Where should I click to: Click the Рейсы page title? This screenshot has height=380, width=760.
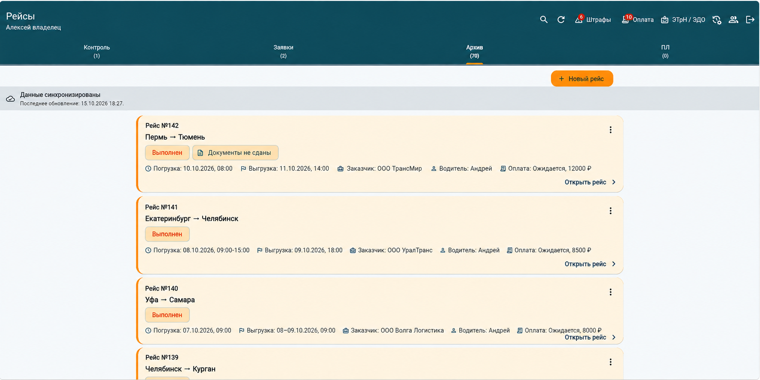tap(20, 16)
